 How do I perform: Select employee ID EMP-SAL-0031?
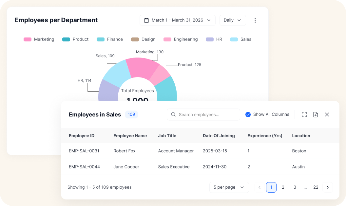[84, 151]
